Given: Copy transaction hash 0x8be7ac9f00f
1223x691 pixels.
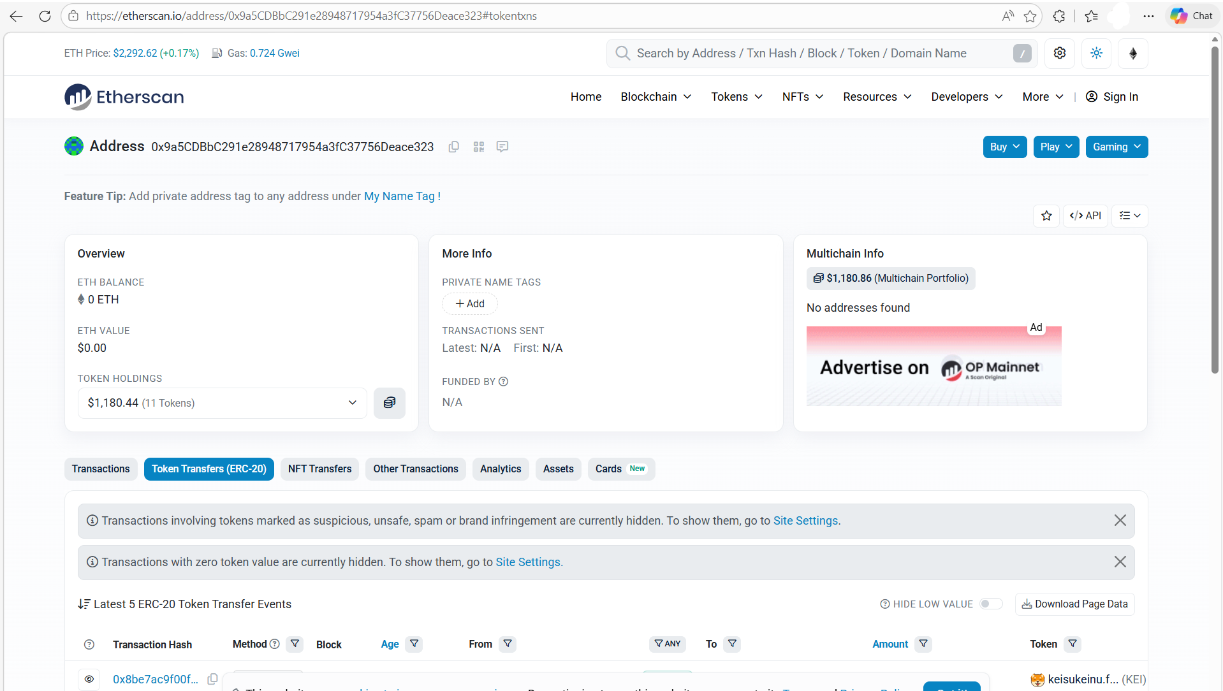Looking at the screenshot, I should [x=213, y=679].
